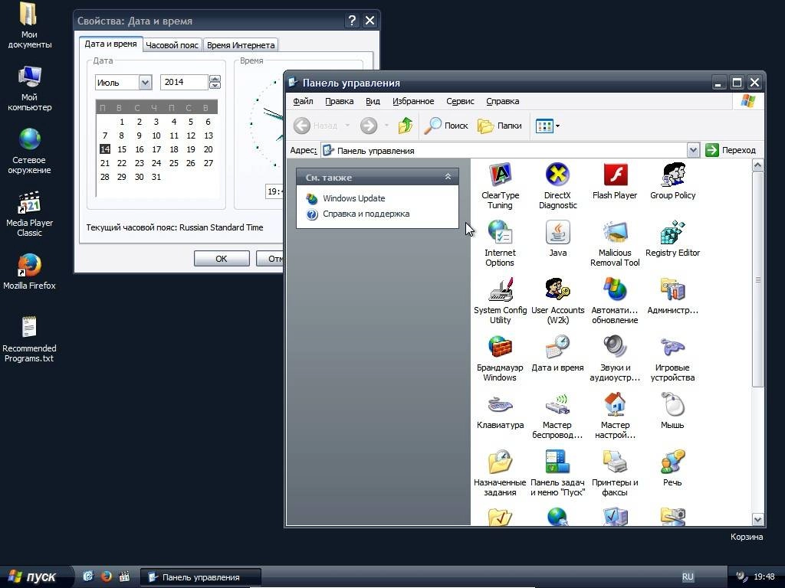The image size is (785, 588).
Task: Open System Config Utility icon
Action: [x=500, y=301]
